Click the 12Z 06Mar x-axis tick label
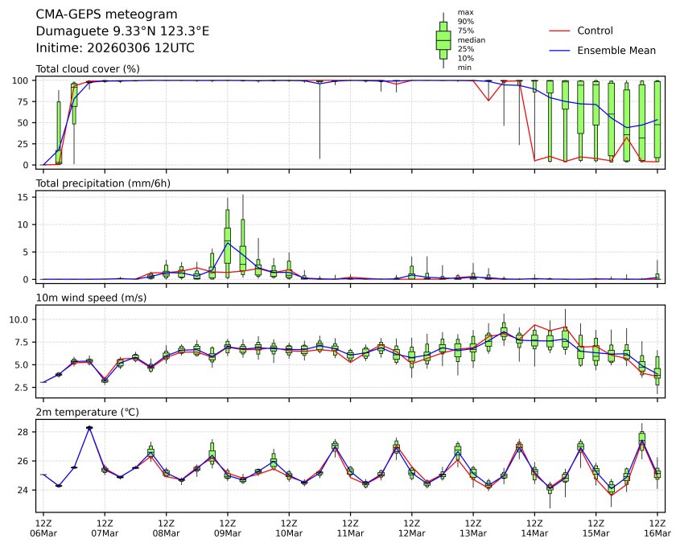This screenshot has width=680, height=547. tap(43, 528)
